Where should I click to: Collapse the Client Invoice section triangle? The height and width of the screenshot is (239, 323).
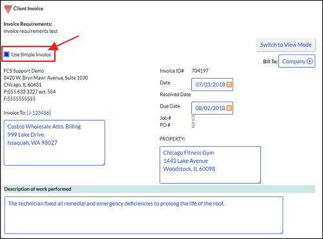tap(8, 9)
